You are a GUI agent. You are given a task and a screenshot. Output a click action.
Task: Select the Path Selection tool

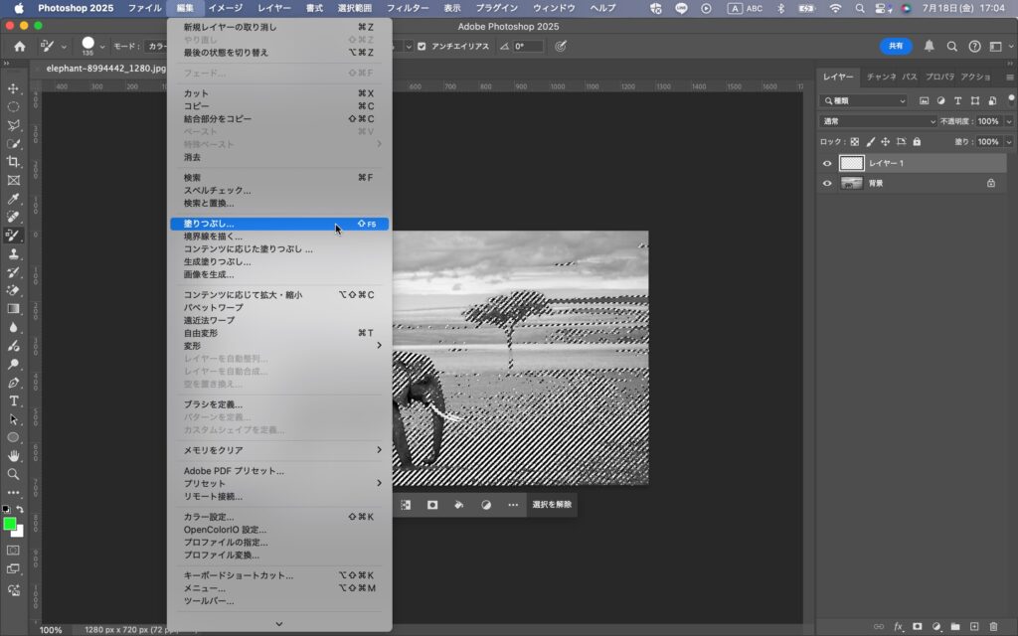tap(13, 419)
